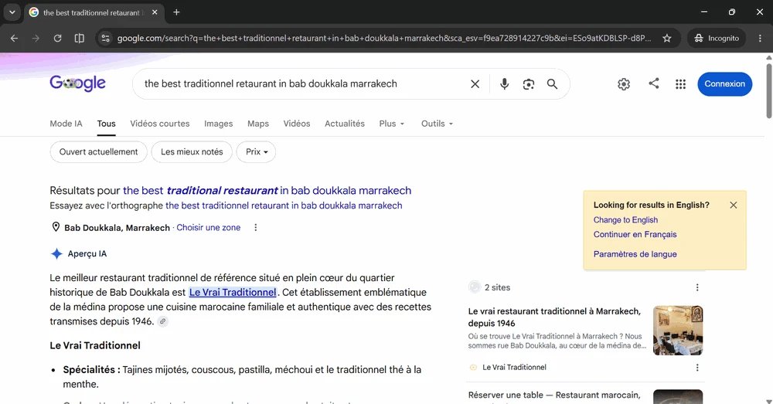773x404 pixels.
Task: Open Le Vrai Traditionnel highlighted link
Action: point(233,292)
